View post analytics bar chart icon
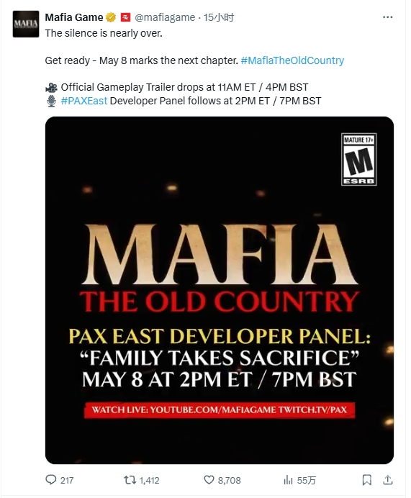Viewport: 411px width, 498px height. tap(288, 480)
